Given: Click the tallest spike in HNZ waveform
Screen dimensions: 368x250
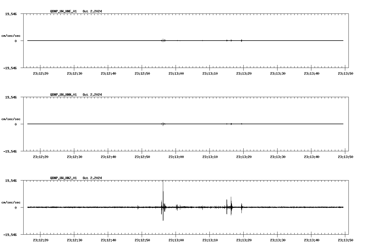Looking at the screenshot, I should [x=163, y=200].
